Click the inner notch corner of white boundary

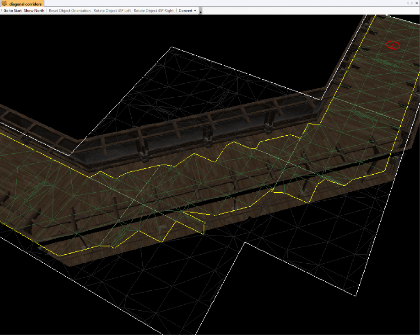(245, 242)
